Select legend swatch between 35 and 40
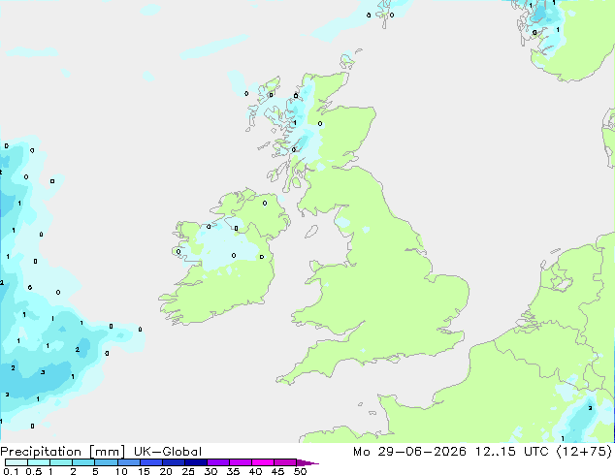615x475 pixels. (x=240, y=462)
